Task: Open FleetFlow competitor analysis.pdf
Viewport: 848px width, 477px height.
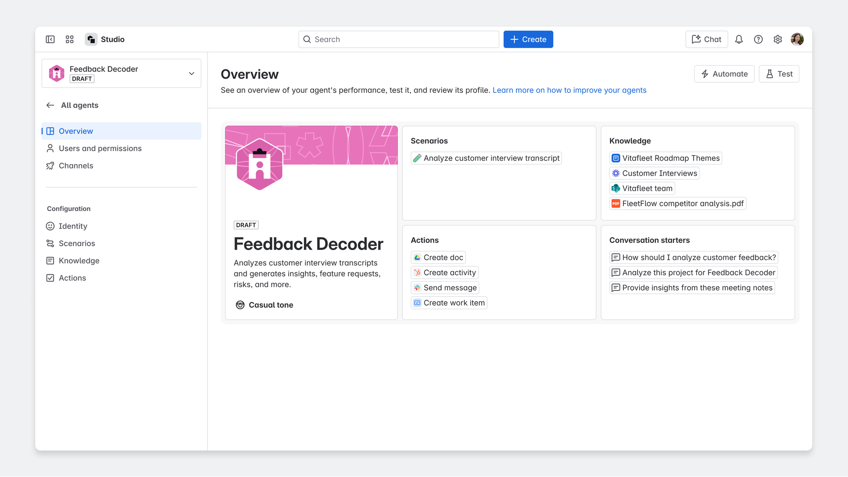Action: (678, 203)
